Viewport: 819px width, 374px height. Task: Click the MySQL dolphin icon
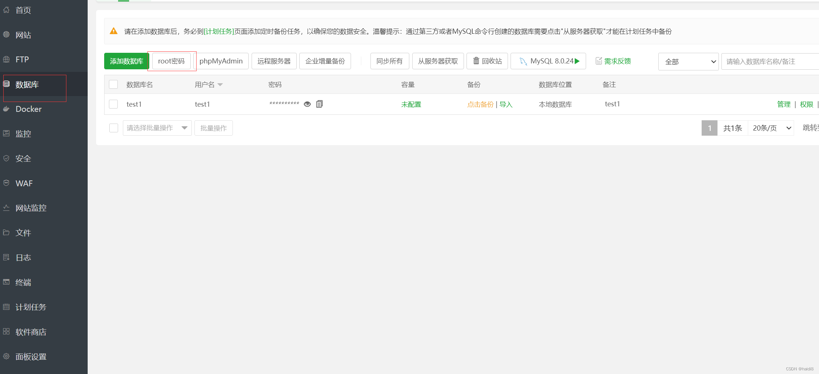coord(523,61)
